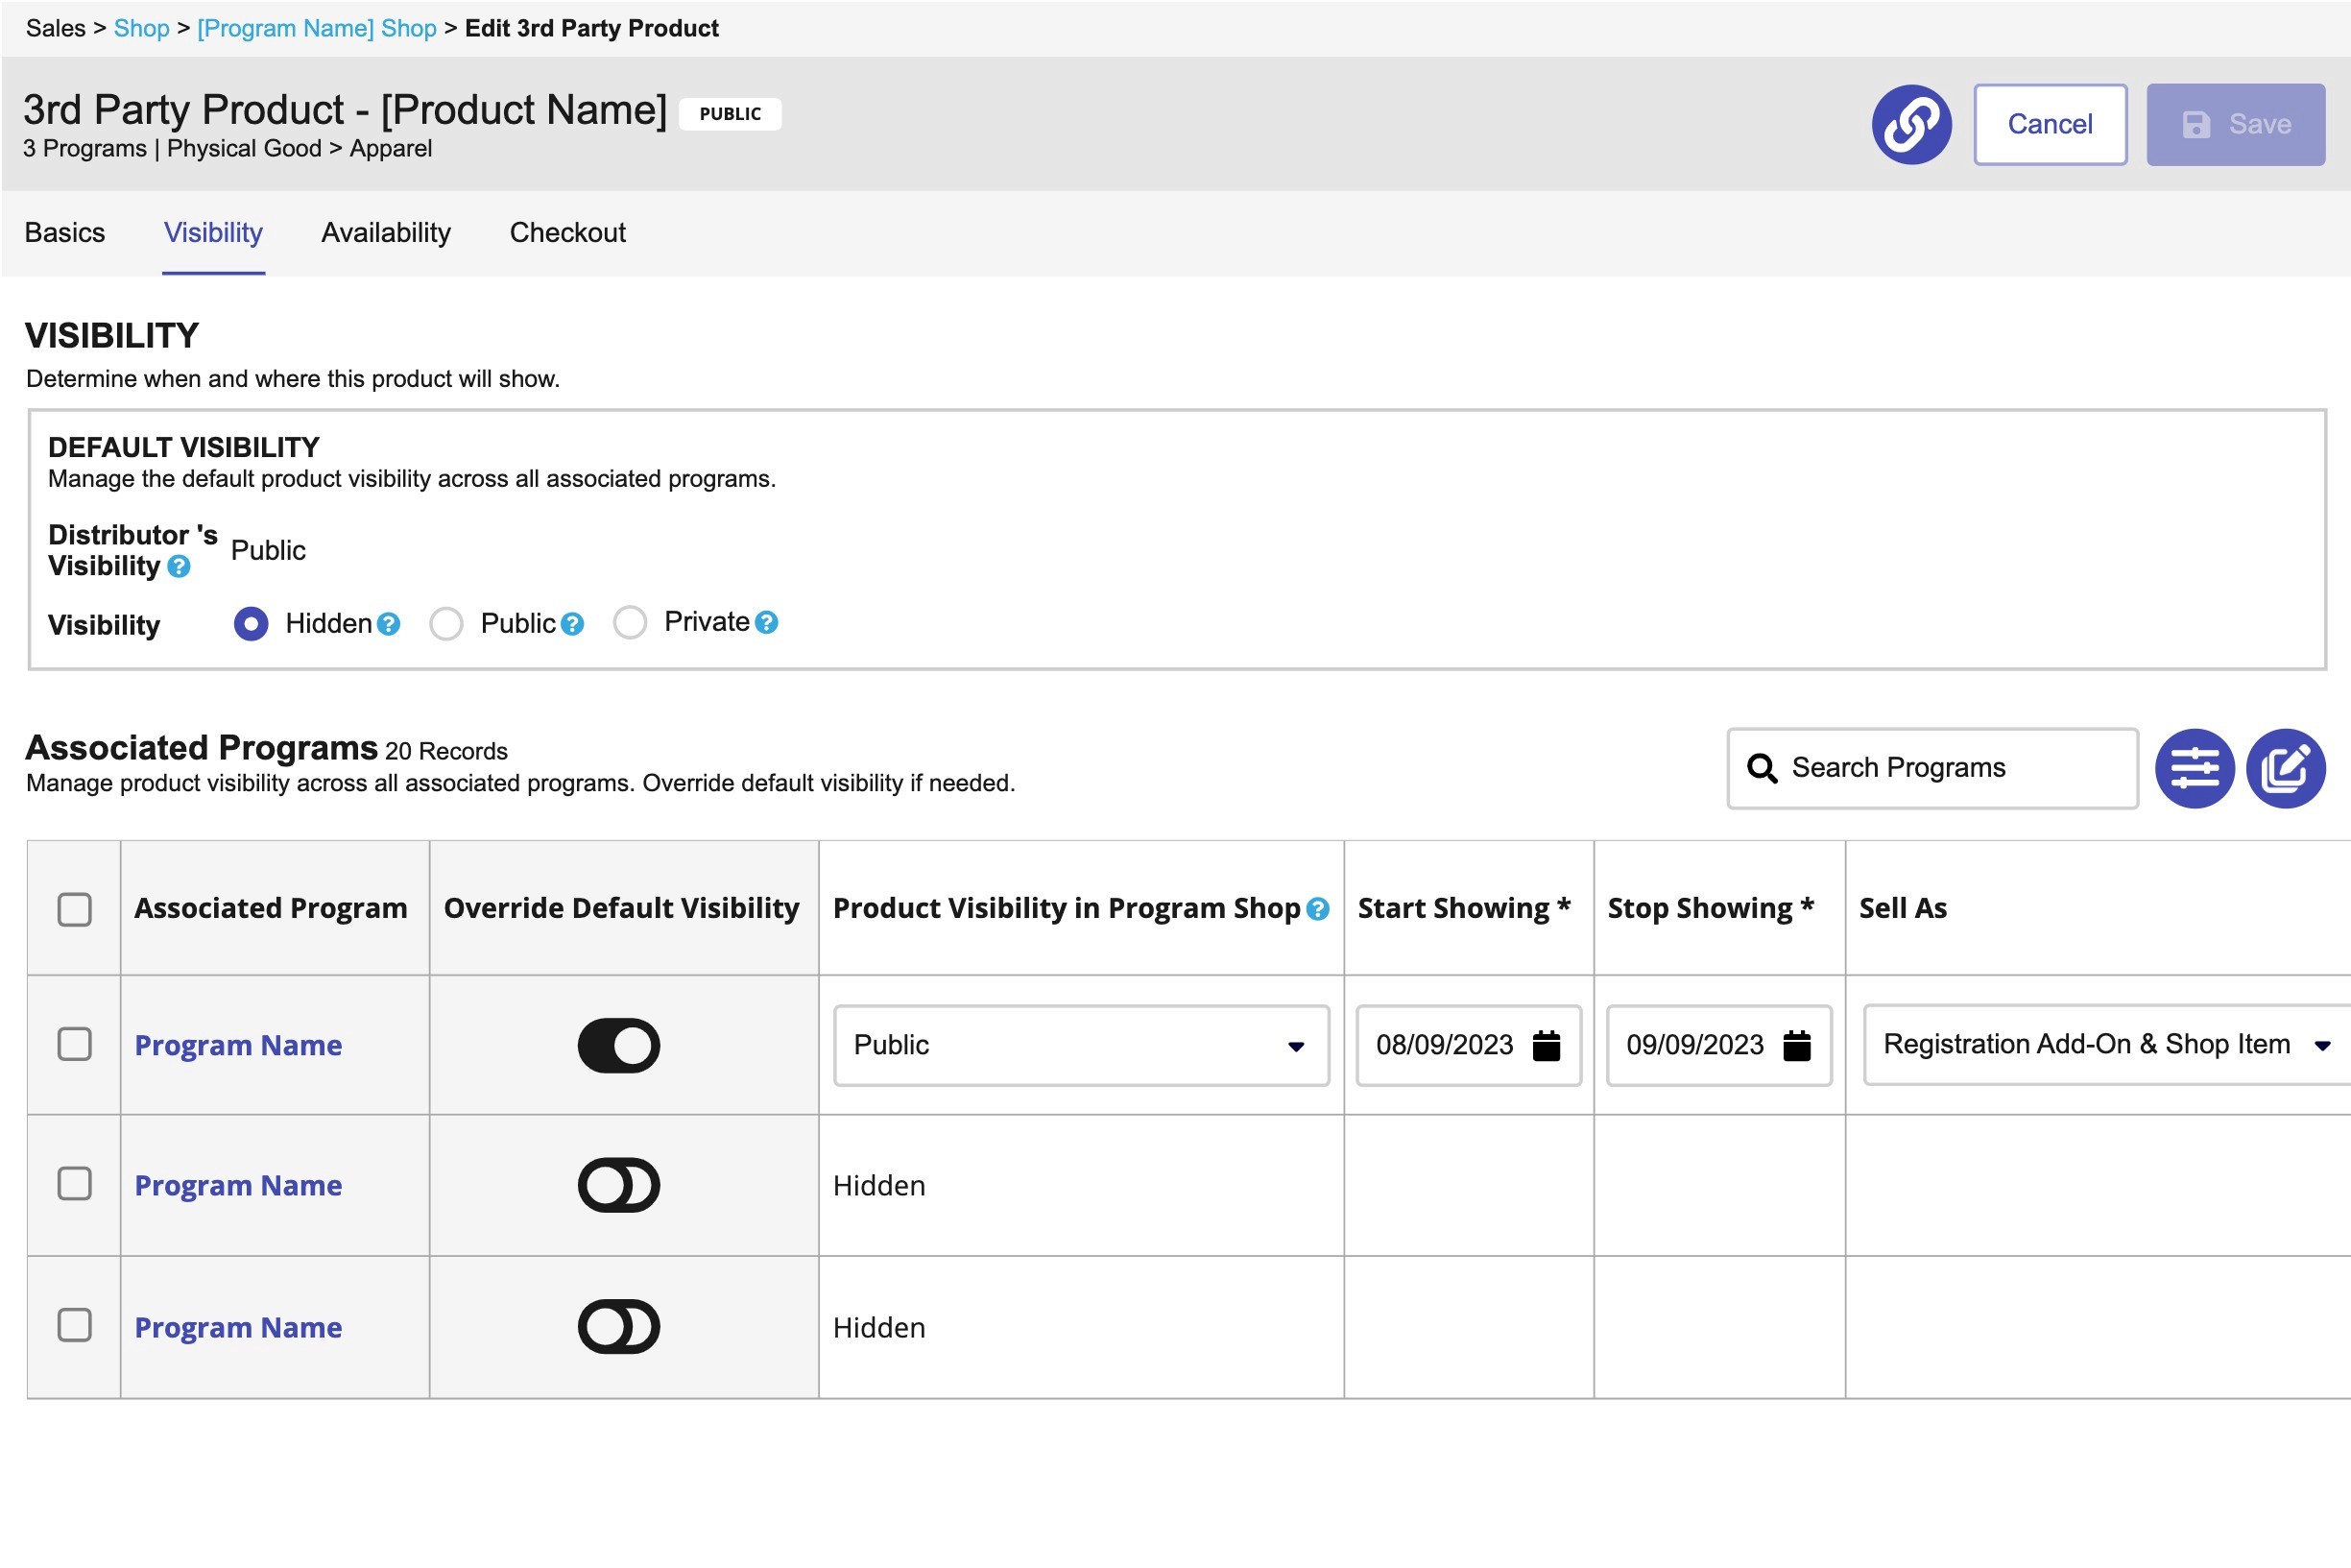Click the Start Showing calendar icon
Image resolution: width=2351 pixels, height=1568 pixels.
[1546, 1045]
